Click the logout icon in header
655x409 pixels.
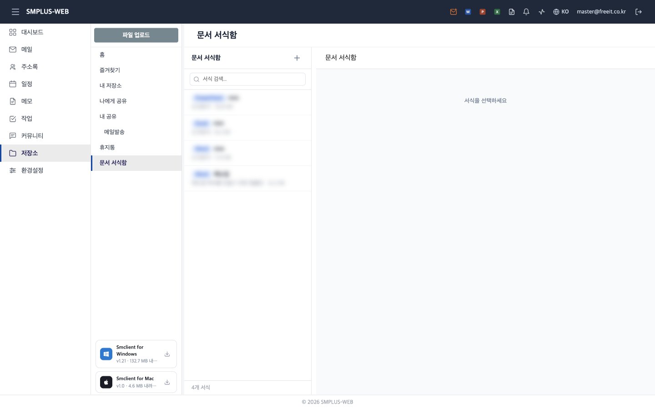[x=639, y=12]
